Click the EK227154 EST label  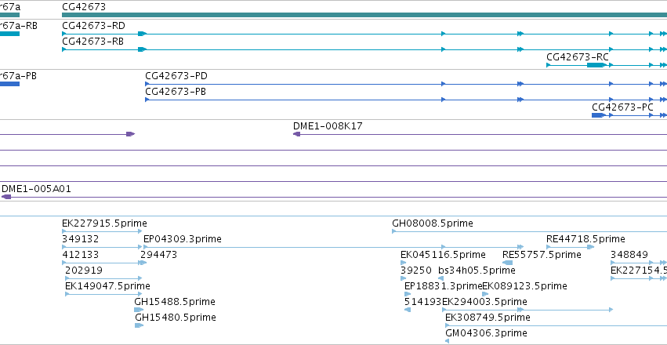click(x=639, y=271)
